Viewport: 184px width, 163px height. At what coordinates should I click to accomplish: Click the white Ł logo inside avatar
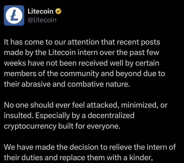[14, 15]
